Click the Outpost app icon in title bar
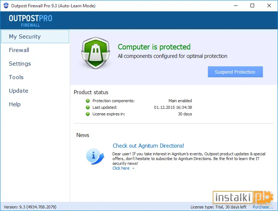The width and height of the screenshot is (278, 211). [x=6, y=5]
